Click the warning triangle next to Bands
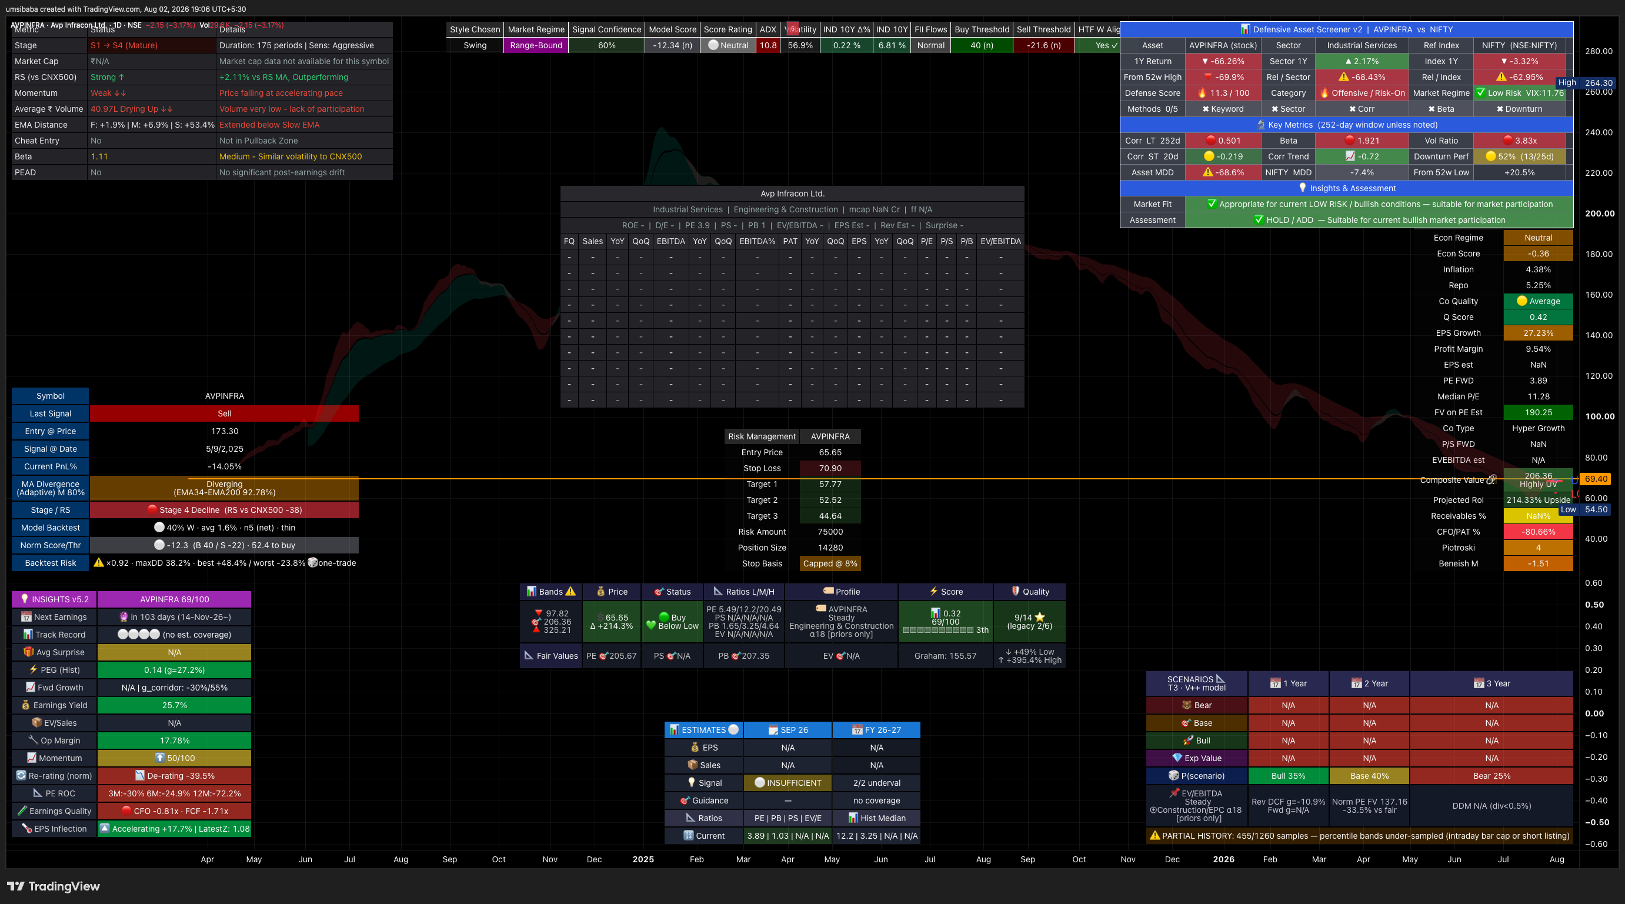The image size is (1625, 904). tap(570, 591)
